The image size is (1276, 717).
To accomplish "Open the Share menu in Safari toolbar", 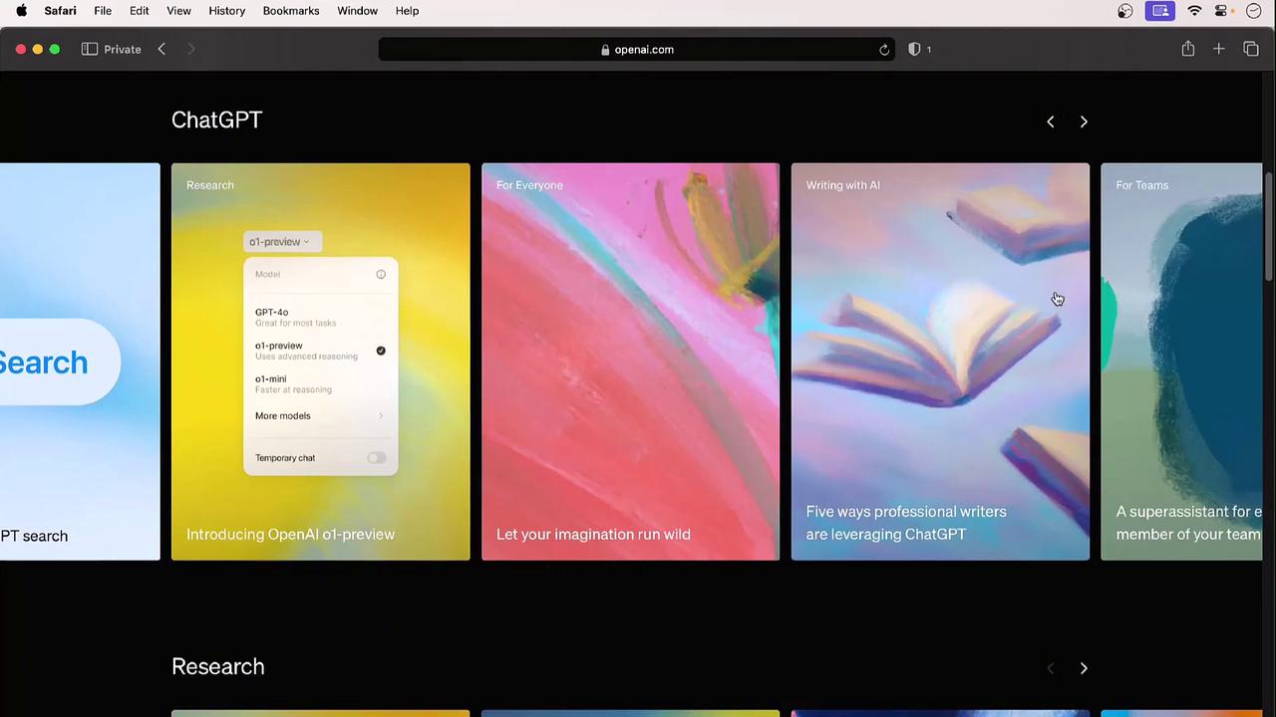I will [1188, 49].
